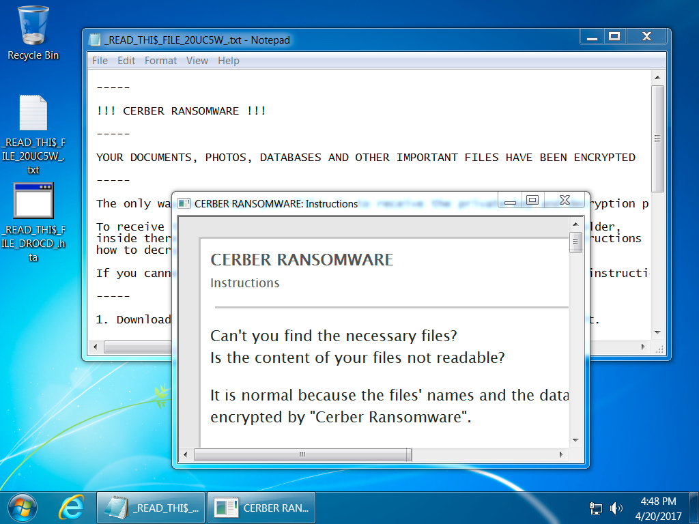This screenshot has height=524, width=699.
Task: Minimize the Notepad window
Action: click(x=592, y=37)
